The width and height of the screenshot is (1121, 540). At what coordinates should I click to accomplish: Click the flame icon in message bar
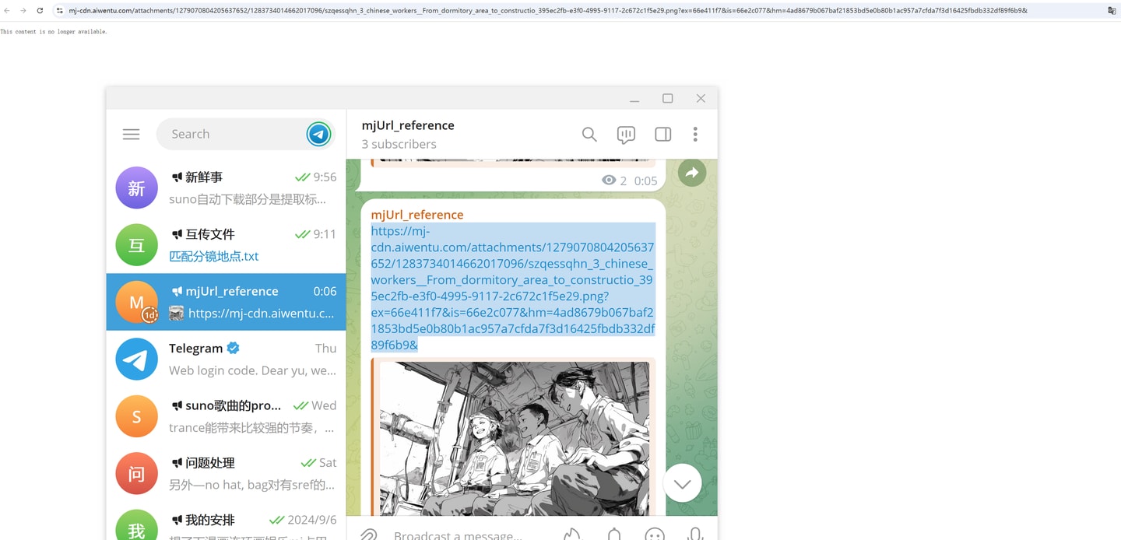(x=572, y=535)
